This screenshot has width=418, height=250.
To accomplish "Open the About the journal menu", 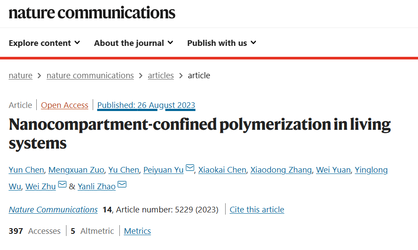I will 133,43.
